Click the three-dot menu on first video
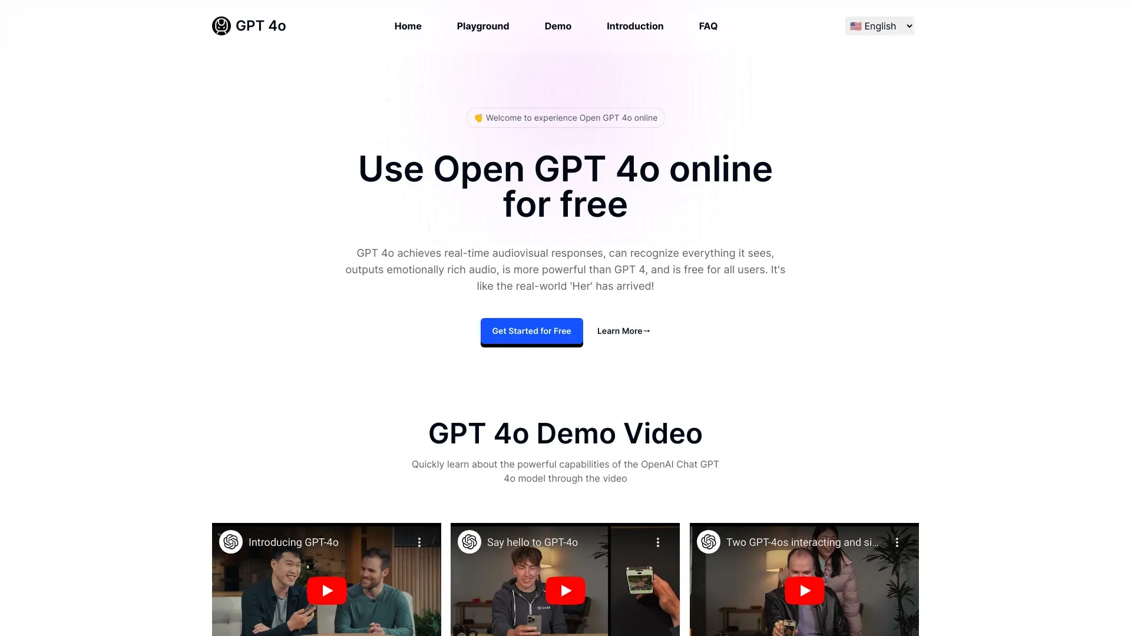This screenshot has width=1131, height=636. pos(419,541)
